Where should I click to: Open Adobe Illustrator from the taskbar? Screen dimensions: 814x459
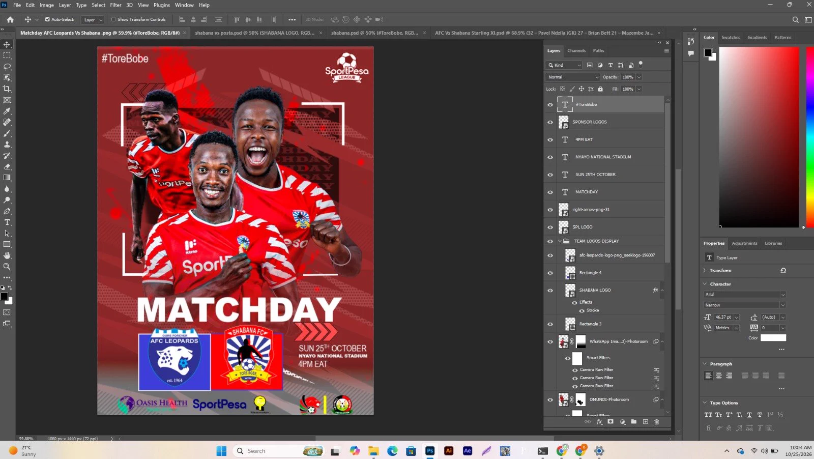[x=449, y=451]
